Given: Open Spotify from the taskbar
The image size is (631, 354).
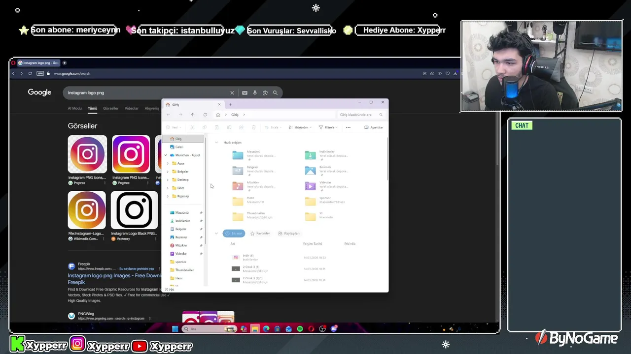Looking at the screenshot, I should (300, 329).
